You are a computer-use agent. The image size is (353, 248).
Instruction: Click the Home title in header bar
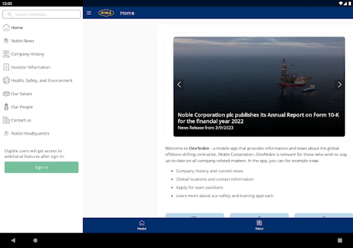tap(127, 13)
